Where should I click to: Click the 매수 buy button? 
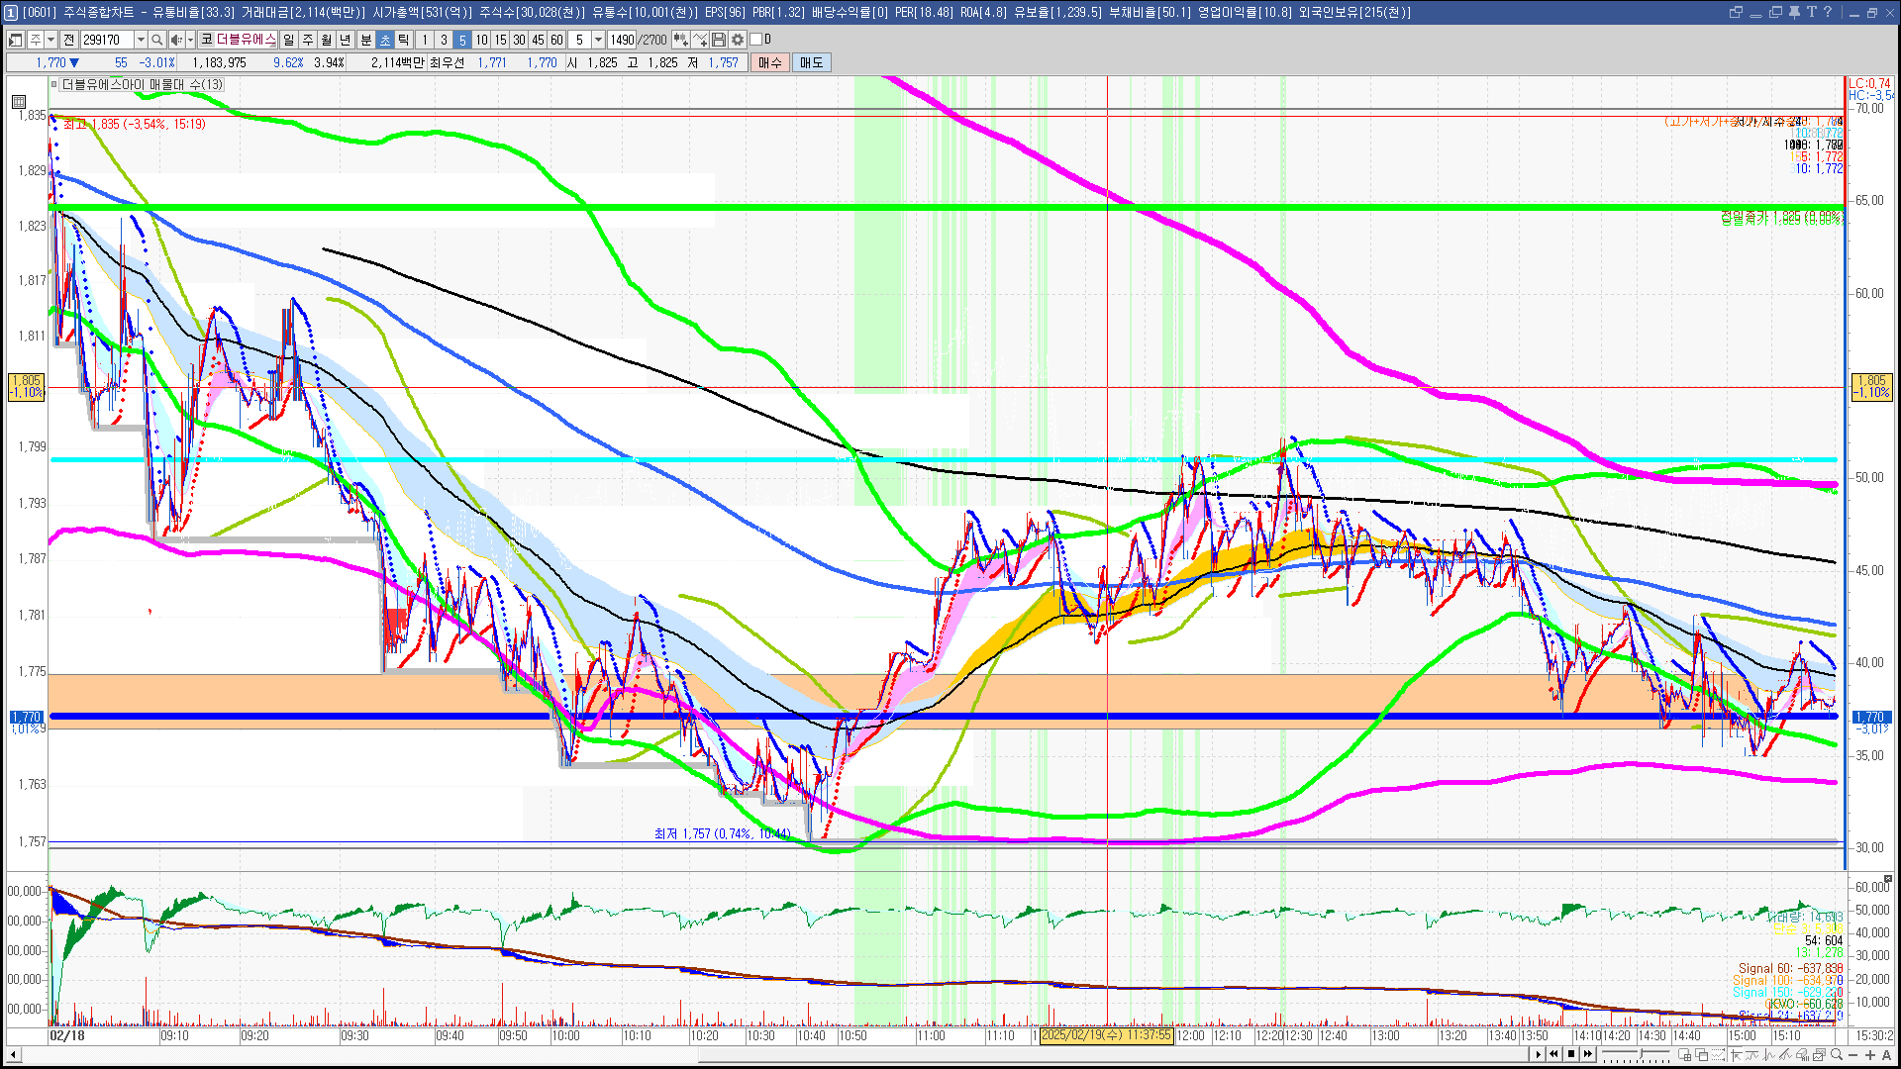click(770, 62)
